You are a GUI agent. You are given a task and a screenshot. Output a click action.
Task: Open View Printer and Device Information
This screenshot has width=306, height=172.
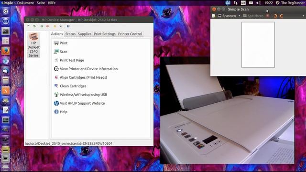click(86, 69)
